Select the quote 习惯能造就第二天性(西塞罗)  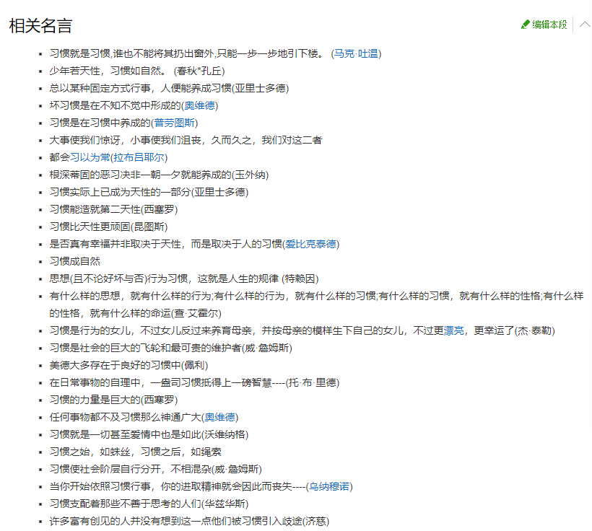pos(113,209)
